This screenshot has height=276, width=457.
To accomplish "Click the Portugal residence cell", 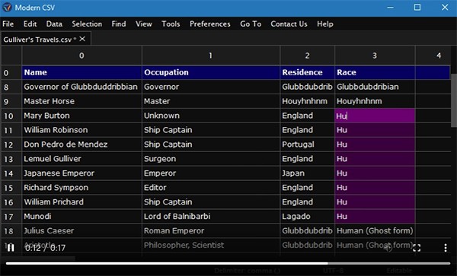I will click(307, 144).
